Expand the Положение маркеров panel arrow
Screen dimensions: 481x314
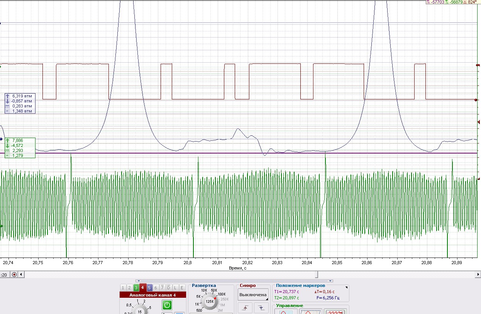coord(346,287)
